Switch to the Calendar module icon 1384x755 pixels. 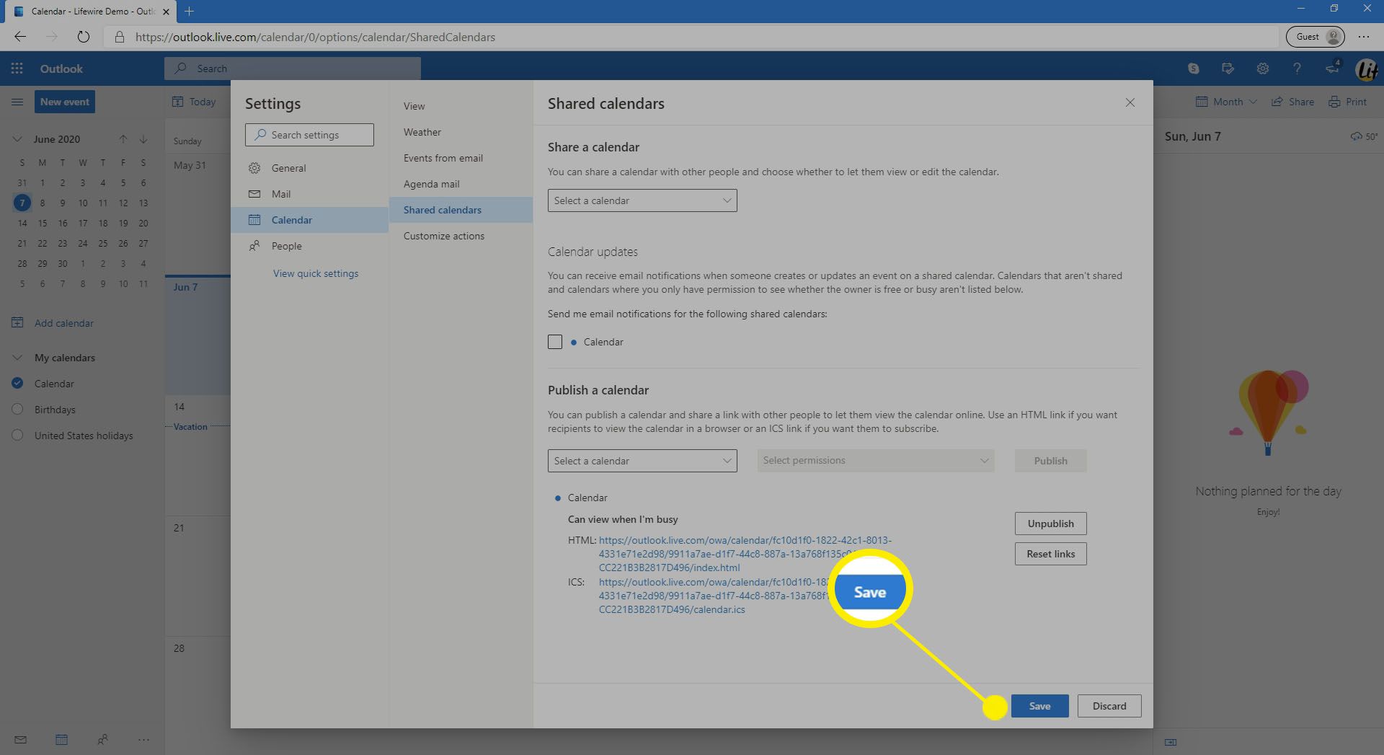[61, 740]
